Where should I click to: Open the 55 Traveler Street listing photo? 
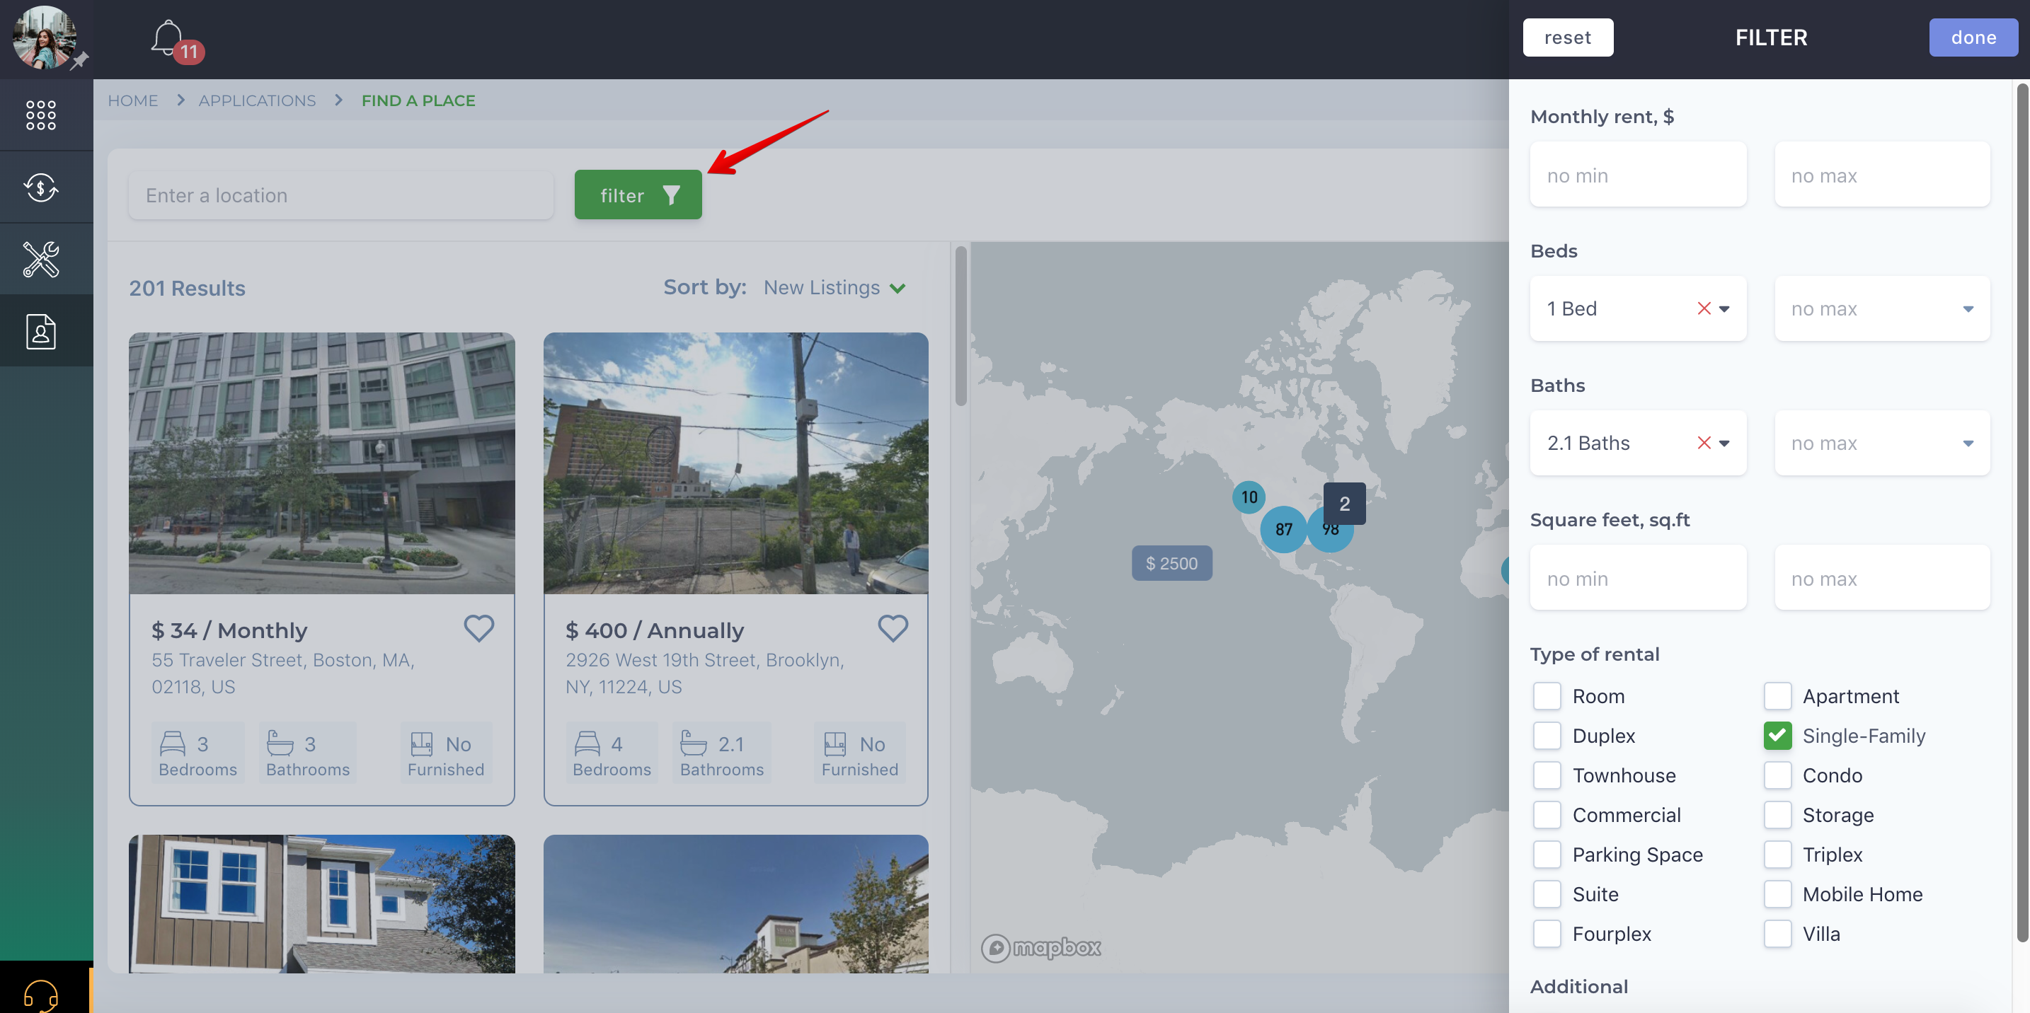coord(321,463)
